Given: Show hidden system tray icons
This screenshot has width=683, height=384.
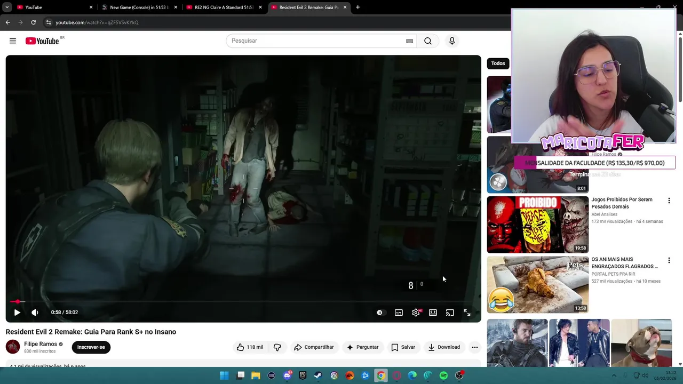Looking at the screenshot, I should pos(614,375).
